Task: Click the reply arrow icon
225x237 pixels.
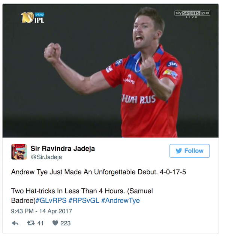Action: click(15, 223)
